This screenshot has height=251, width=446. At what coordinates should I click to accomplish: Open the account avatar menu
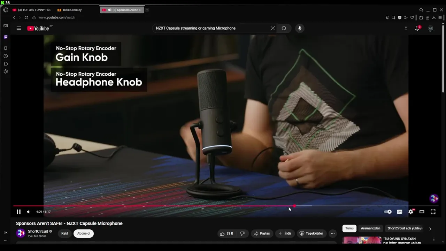click(x=431, y=29)
